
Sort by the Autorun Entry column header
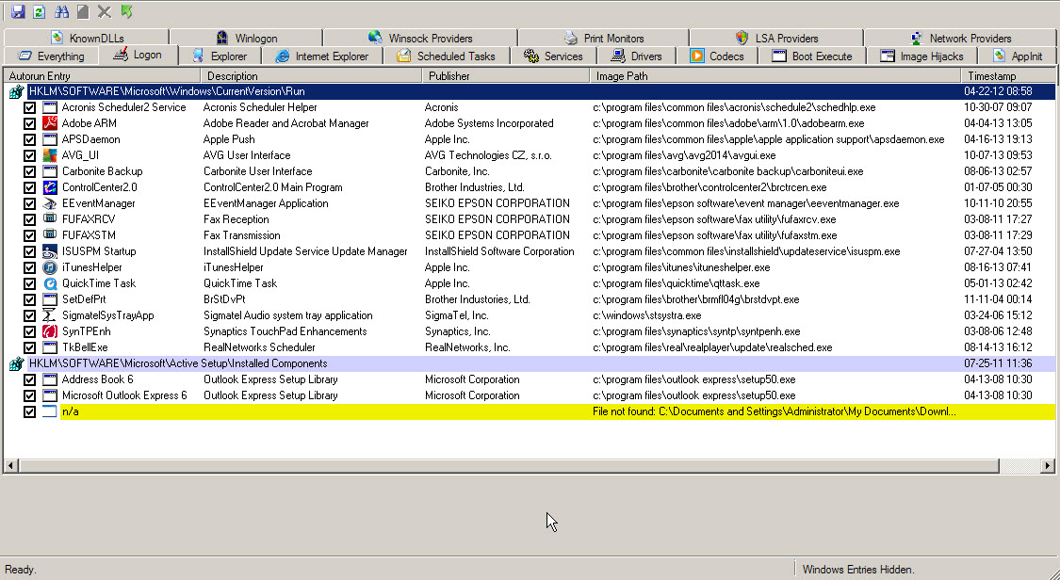click(102, 75)
